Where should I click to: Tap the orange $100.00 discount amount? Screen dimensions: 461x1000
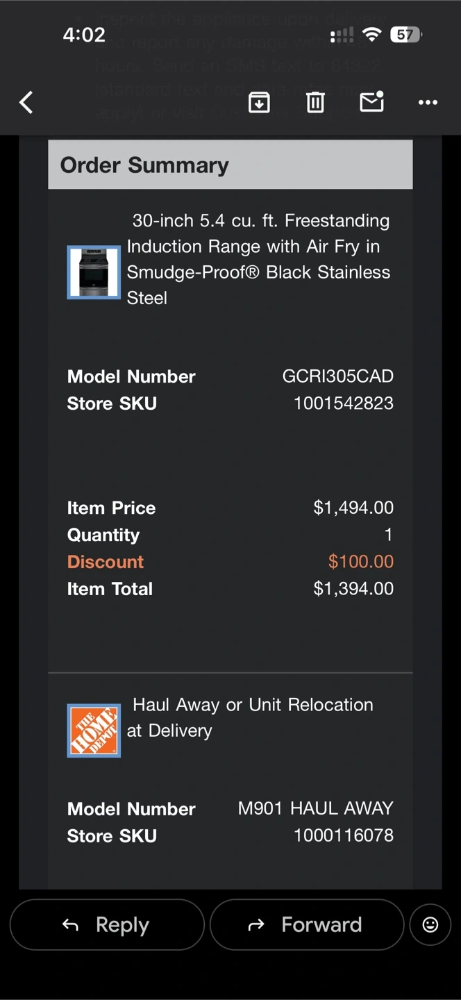point(360,561)
